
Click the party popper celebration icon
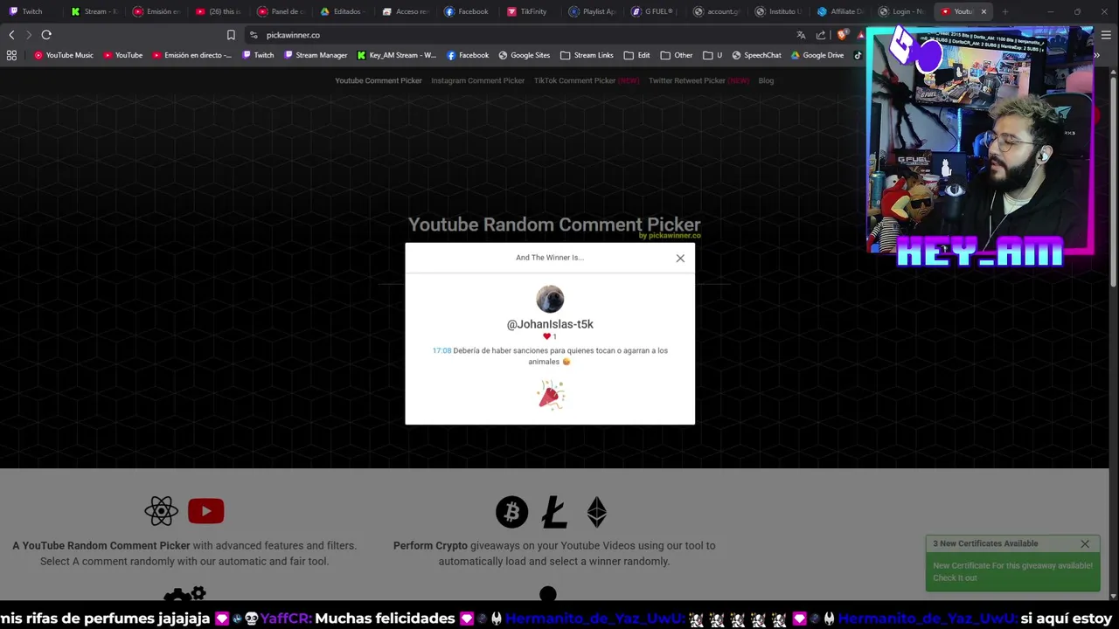[551, 395]
